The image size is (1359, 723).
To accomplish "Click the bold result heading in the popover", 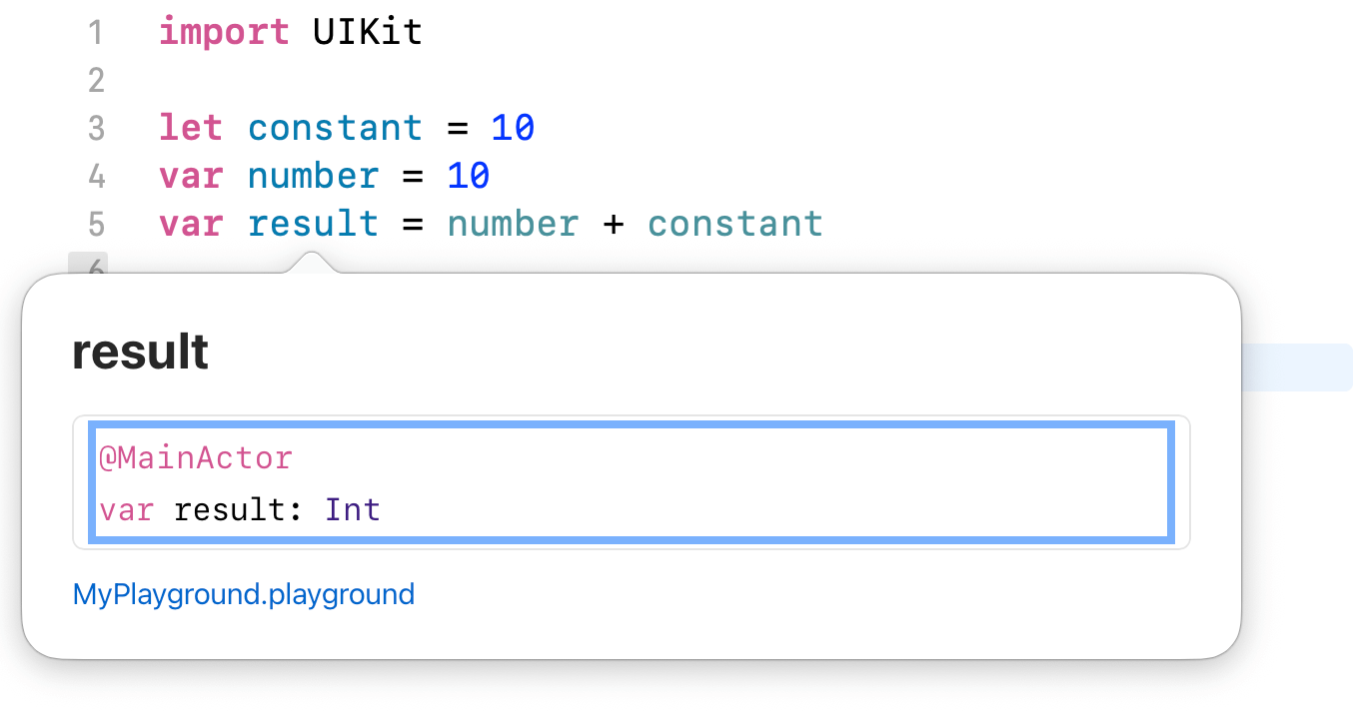I will [140, 353].
